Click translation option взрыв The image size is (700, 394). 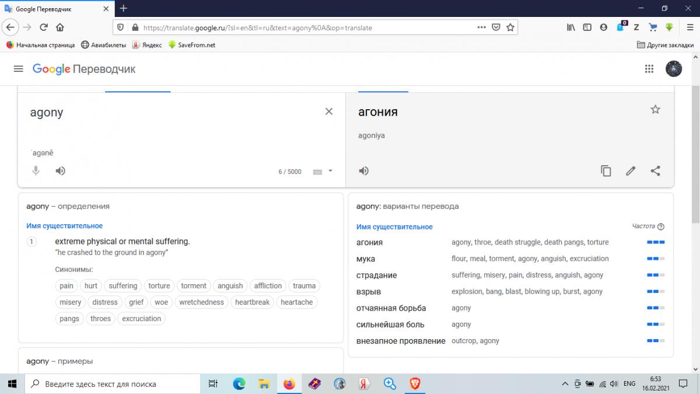click(x=369, y=291)
